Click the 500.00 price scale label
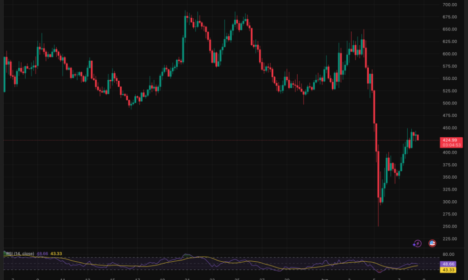This screenshot has height=280, width=468. tap(449, 103)
